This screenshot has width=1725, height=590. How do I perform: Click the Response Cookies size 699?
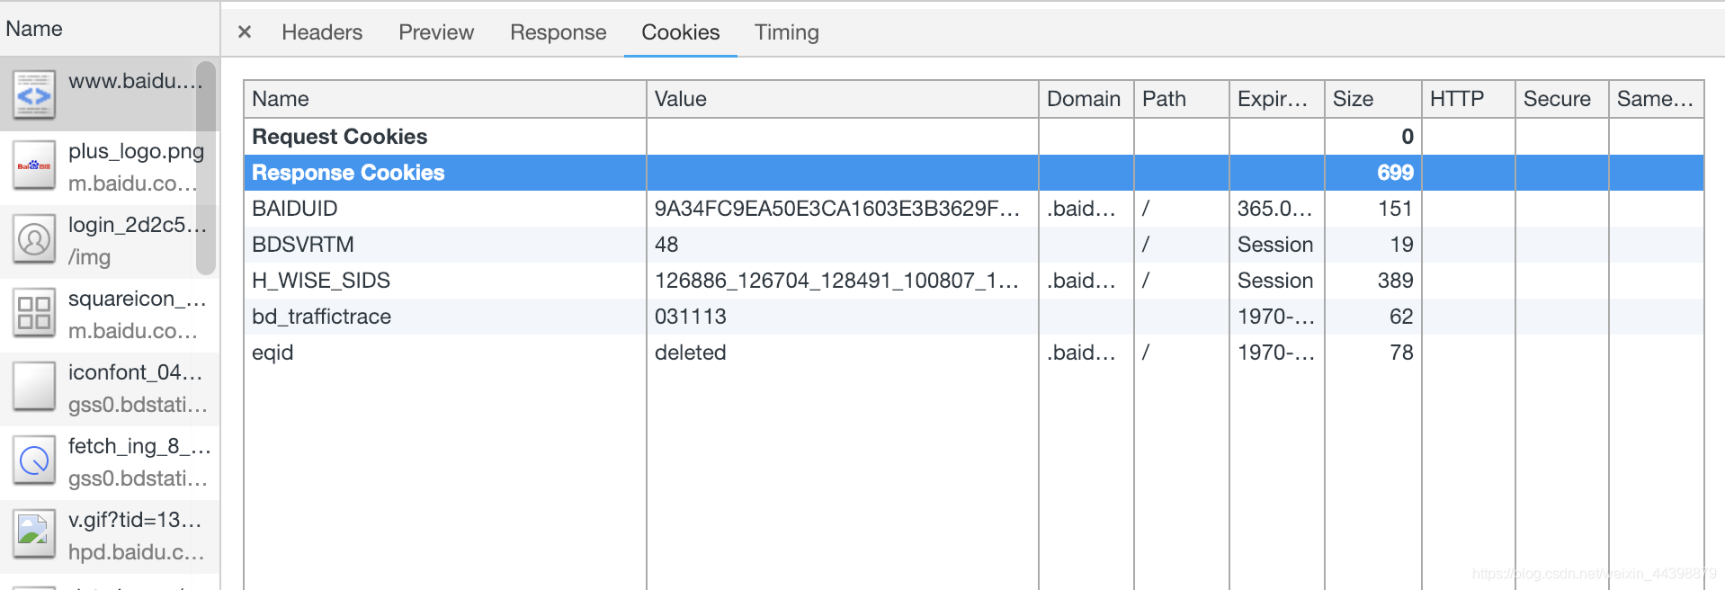[1395, 173]
